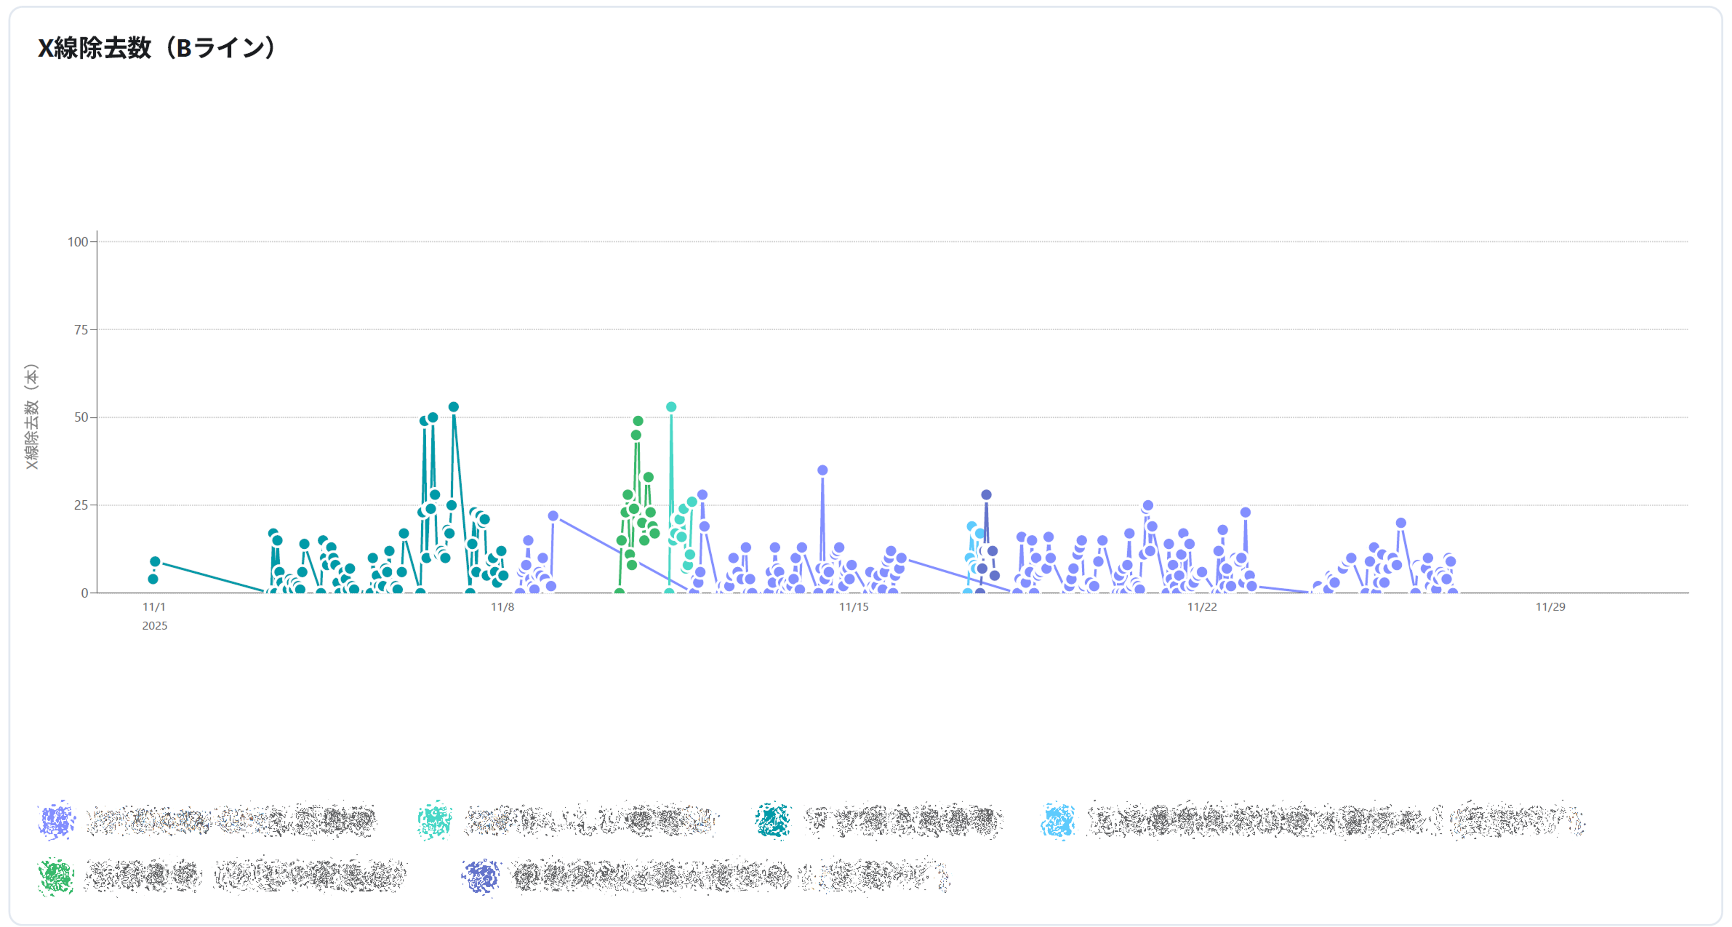Viewport: 1732px width, 927px height.
Task: Click the purple point at 22 after 11/8
Action: (553, 516)
